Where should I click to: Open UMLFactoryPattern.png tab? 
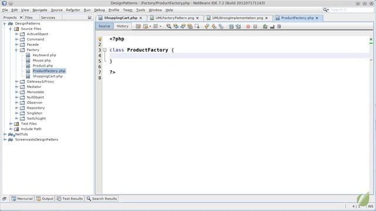tap(174, 18)
